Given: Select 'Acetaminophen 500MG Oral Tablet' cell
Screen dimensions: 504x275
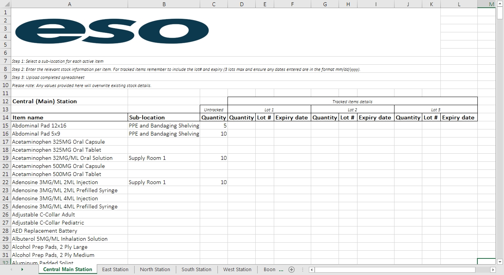Looking at the screenshot, I should (69, 174).
